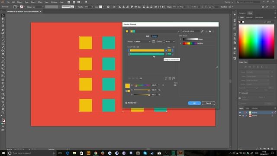This screenshot has width=277, height=156.
Task: Open the Window menu
Action: pos(54,2)
